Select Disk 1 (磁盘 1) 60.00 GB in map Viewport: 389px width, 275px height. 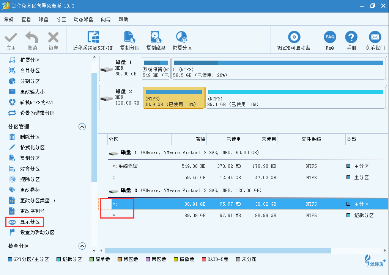[x=120, y=68]
